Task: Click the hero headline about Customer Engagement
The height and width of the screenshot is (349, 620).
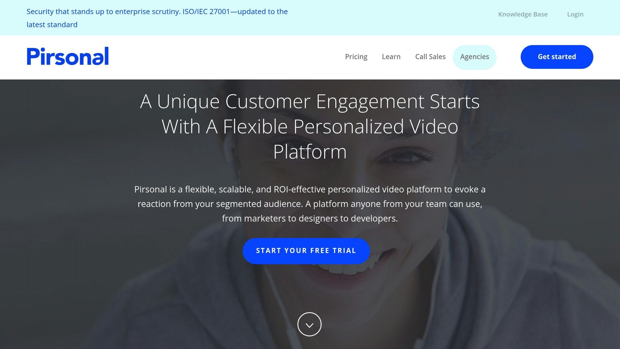Action: pyautogui.click(x=310, y=126)
